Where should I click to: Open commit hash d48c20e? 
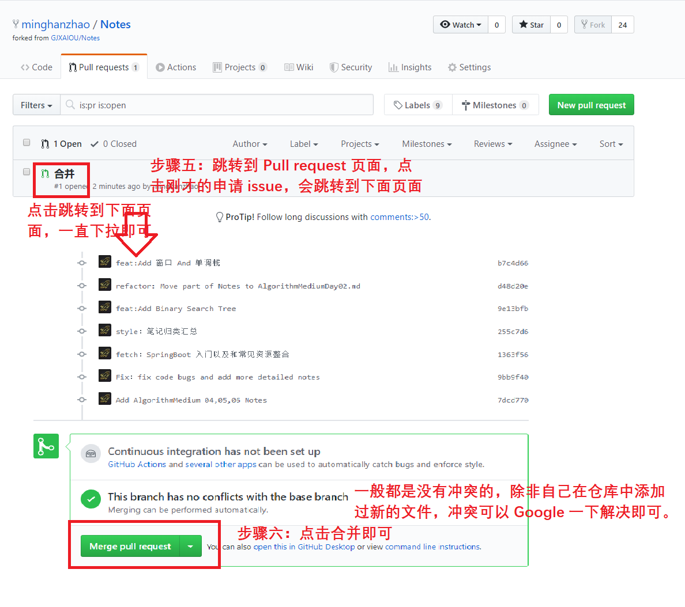click(x=513, y=286)
